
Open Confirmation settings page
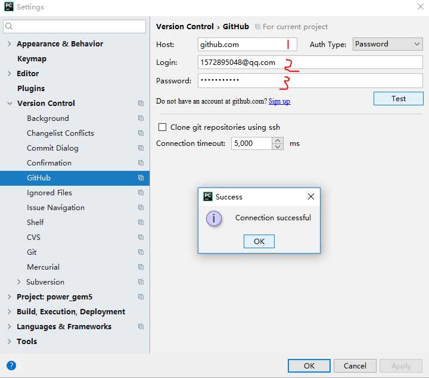coord(49,163)
